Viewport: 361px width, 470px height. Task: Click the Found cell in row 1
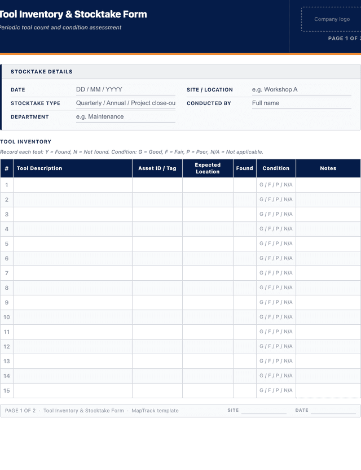245,185
